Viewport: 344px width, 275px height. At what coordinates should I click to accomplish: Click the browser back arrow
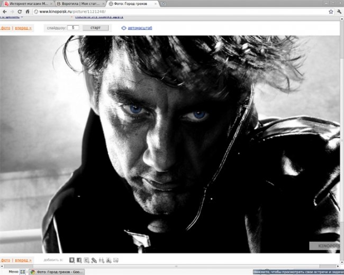[x=4, y=11]
